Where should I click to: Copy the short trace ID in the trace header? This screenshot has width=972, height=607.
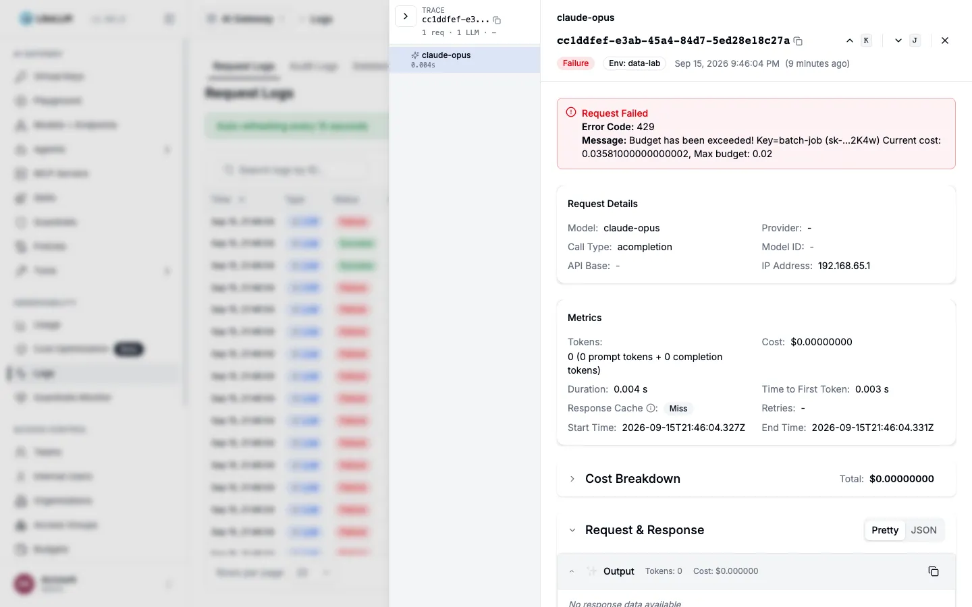pos(497,20)
